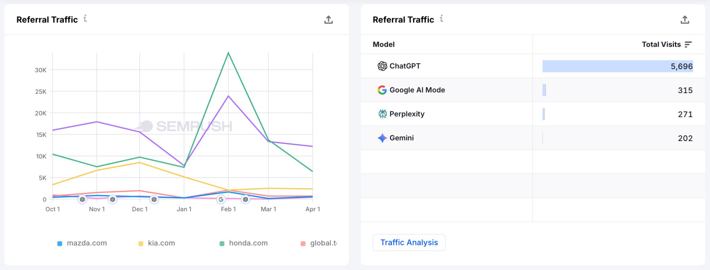The width and height of the screenshot is (710, 270).
Task: Select the honda.com legend label
Action: (248, 243)
